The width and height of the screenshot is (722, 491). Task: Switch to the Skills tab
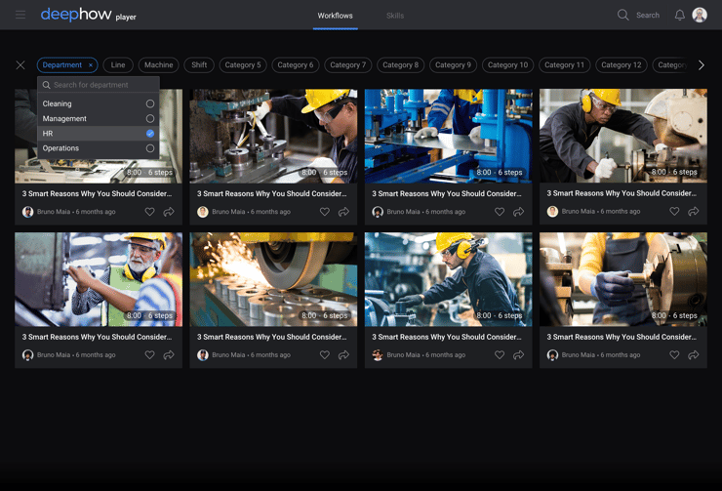coord(395,16)
